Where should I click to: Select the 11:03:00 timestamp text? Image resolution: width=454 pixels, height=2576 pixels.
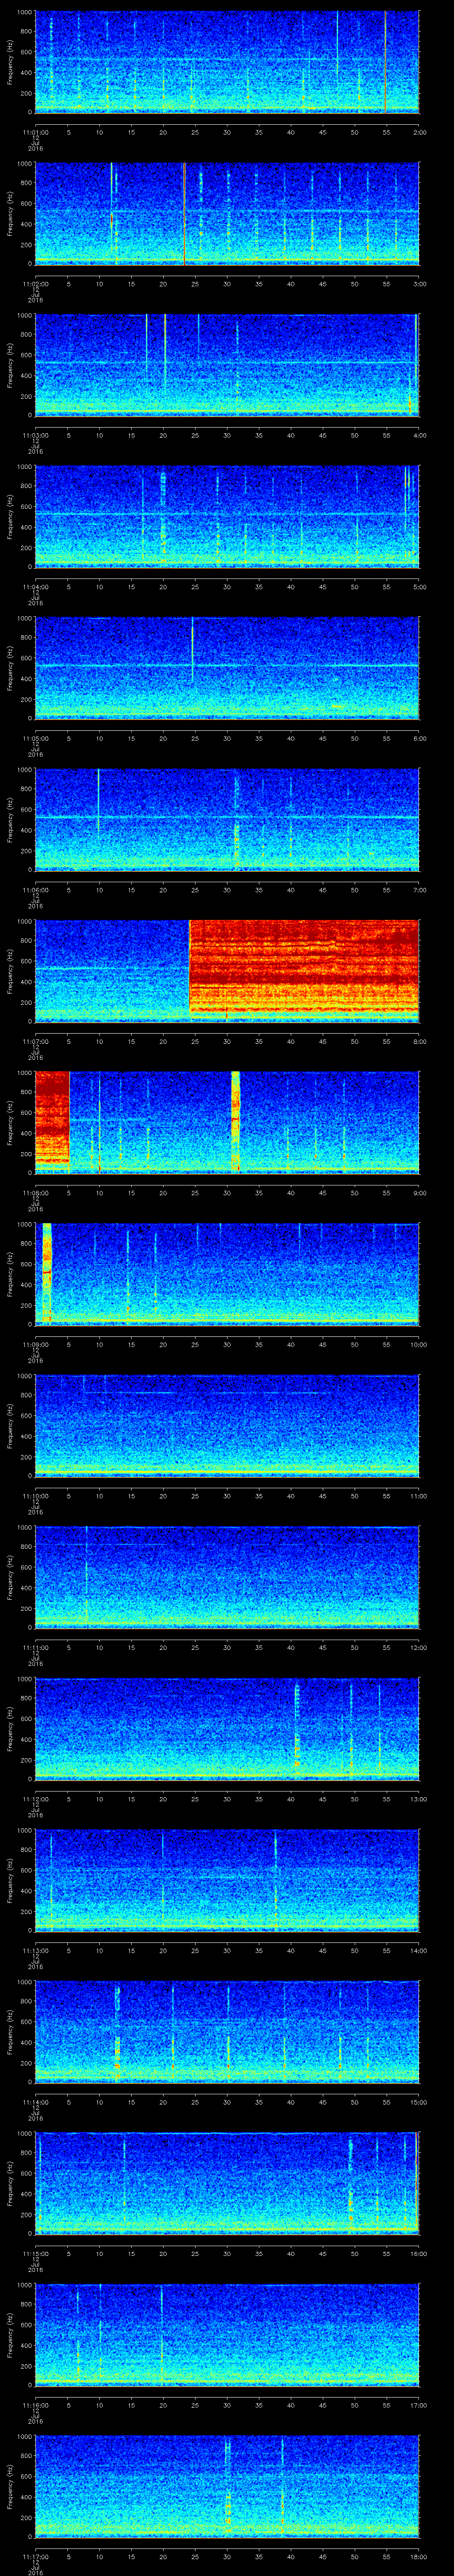click(x=35, y=435)
